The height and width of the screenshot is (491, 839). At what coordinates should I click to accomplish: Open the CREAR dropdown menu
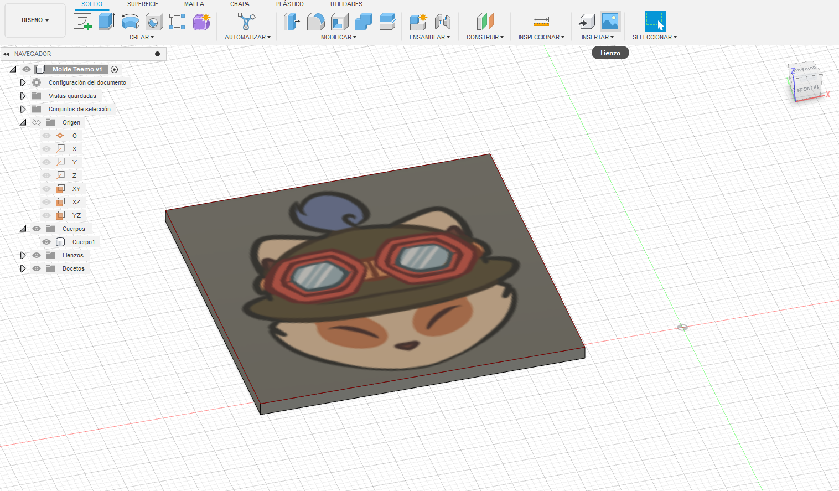point(142,37)
